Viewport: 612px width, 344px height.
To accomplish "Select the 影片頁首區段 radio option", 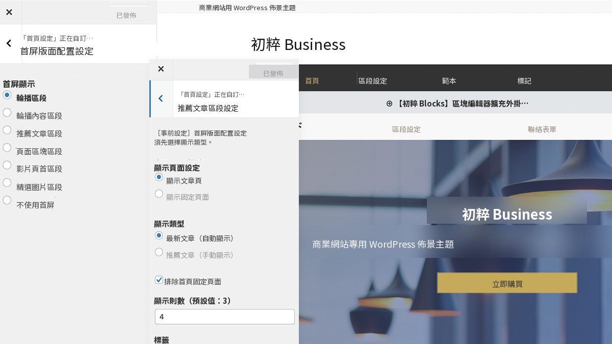I will click(x=7, y=165).
